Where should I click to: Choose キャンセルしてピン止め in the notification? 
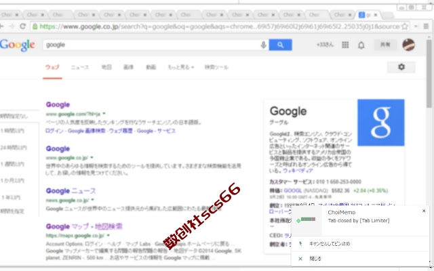pyautogui.click(x=330, y=244)
